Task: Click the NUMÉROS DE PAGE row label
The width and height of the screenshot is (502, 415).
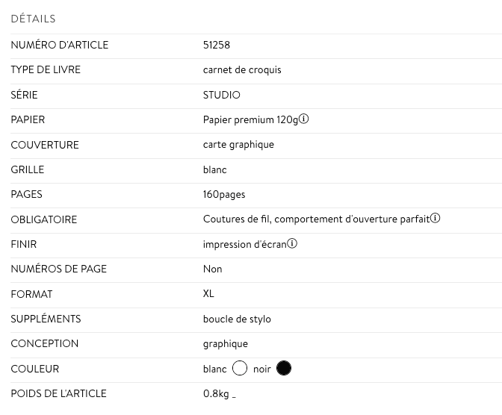Action: tap(59, 269)
